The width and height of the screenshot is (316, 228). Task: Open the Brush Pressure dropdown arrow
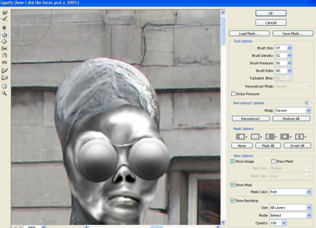tap(289, 63)
